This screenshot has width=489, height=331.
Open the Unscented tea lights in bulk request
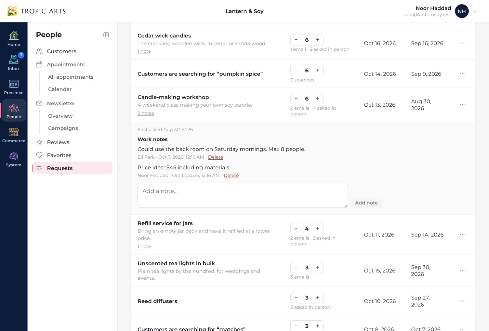point(176,263)
